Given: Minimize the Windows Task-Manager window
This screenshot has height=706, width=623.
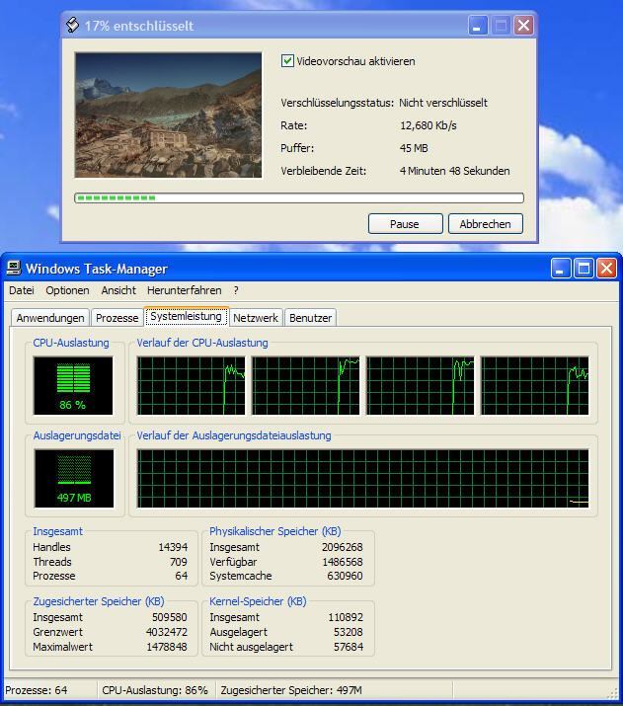Looking at the screenshot, I should click(561, 269).
